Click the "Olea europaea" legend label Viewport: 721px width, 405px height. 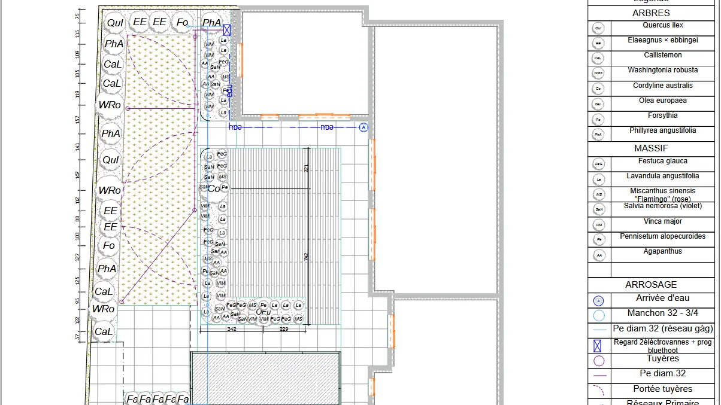(663, 101)
